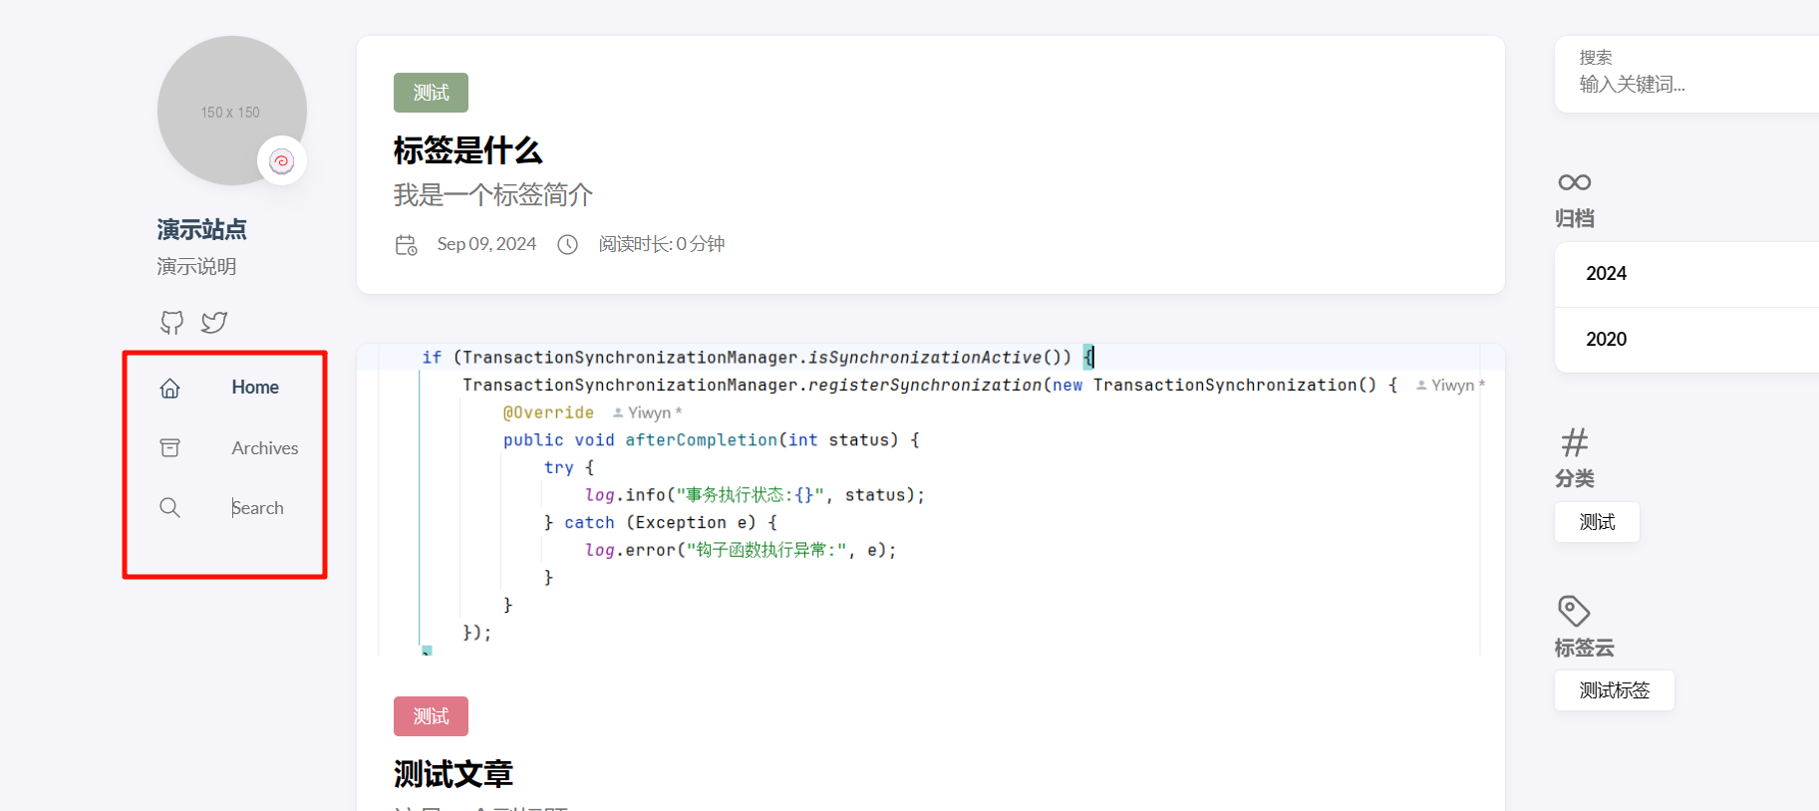The height and width of the screenshot is (811, 1819).
Task: Select the 测试标签 tag chip
Action: pyautogui.click(x=1615, y=690)
